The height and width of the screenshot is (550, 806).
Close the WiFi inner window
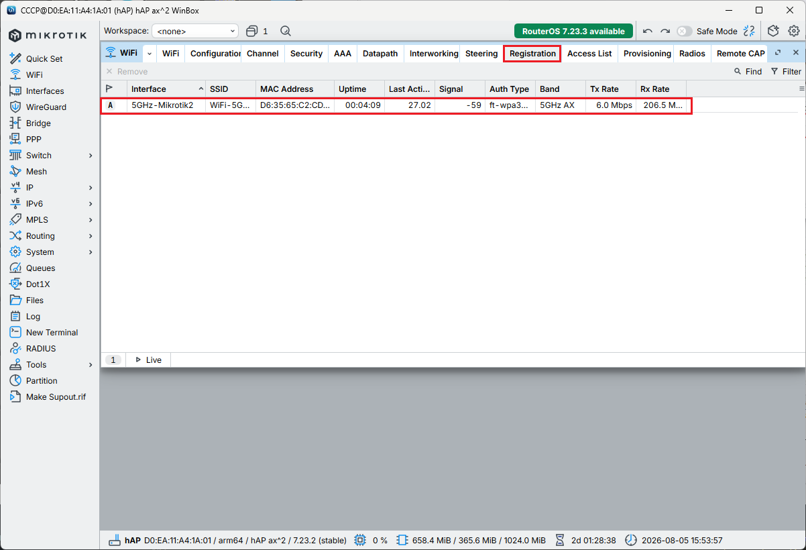(796, 53)
